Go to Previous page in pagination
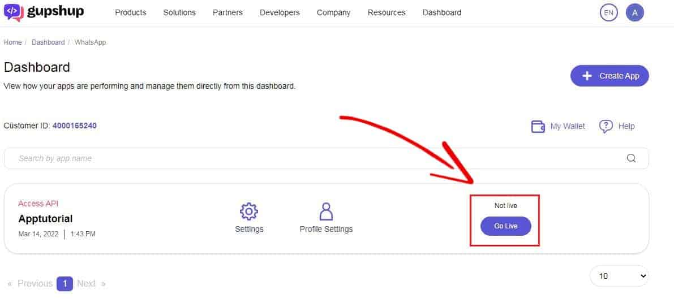Image resolution: width=674 pixels, height=307 pixels. (x=30, y=283)
